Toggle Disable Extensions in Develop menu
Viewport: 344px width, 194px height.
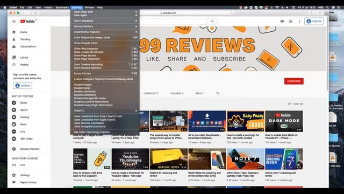(x=105, y=95)
